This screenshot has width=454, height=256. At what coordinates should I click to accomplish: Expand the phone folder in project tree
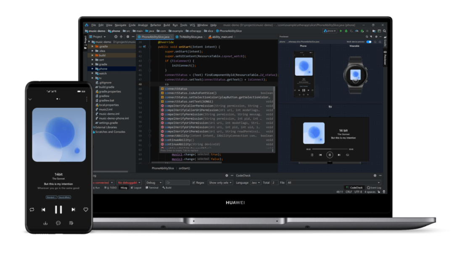click(x=92, y=69)
